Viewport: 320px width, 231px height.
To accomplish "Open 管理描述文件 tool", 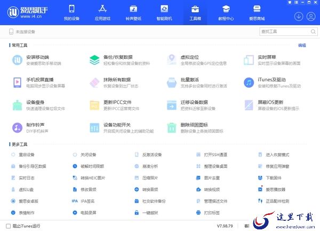I will click(x=212, y=201).
